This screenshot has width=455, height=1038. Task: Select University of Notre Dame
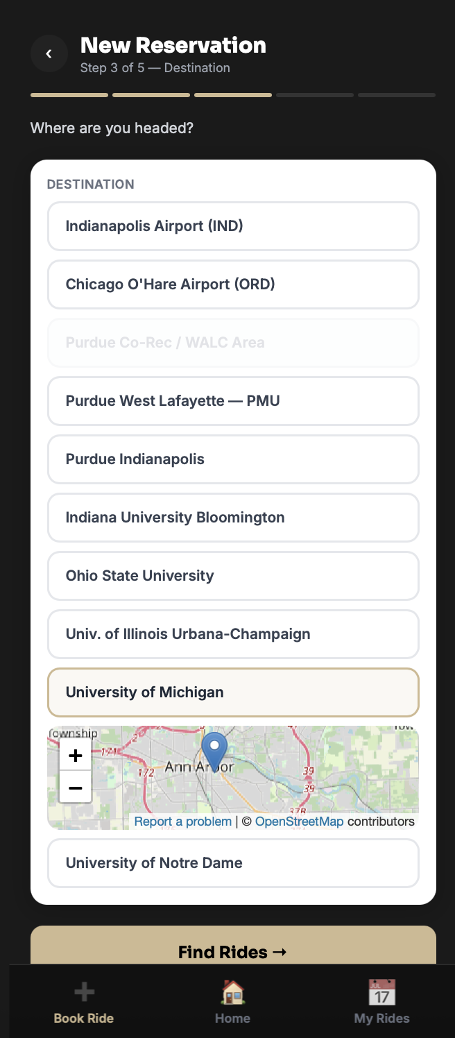233,863
